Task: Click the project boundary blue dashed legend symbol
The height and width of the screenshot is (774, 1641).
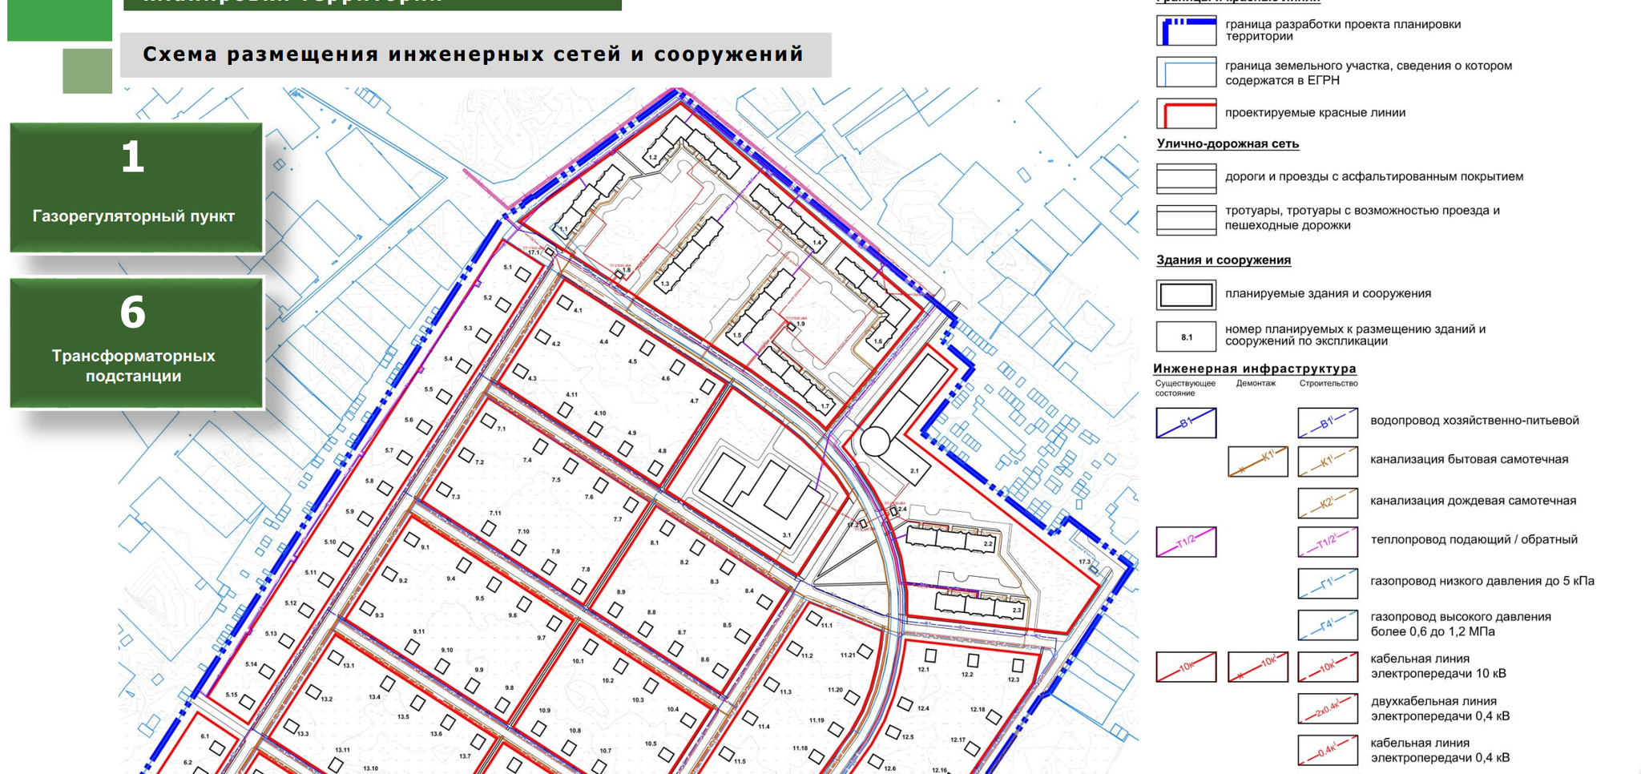Action: [1186, 30]
